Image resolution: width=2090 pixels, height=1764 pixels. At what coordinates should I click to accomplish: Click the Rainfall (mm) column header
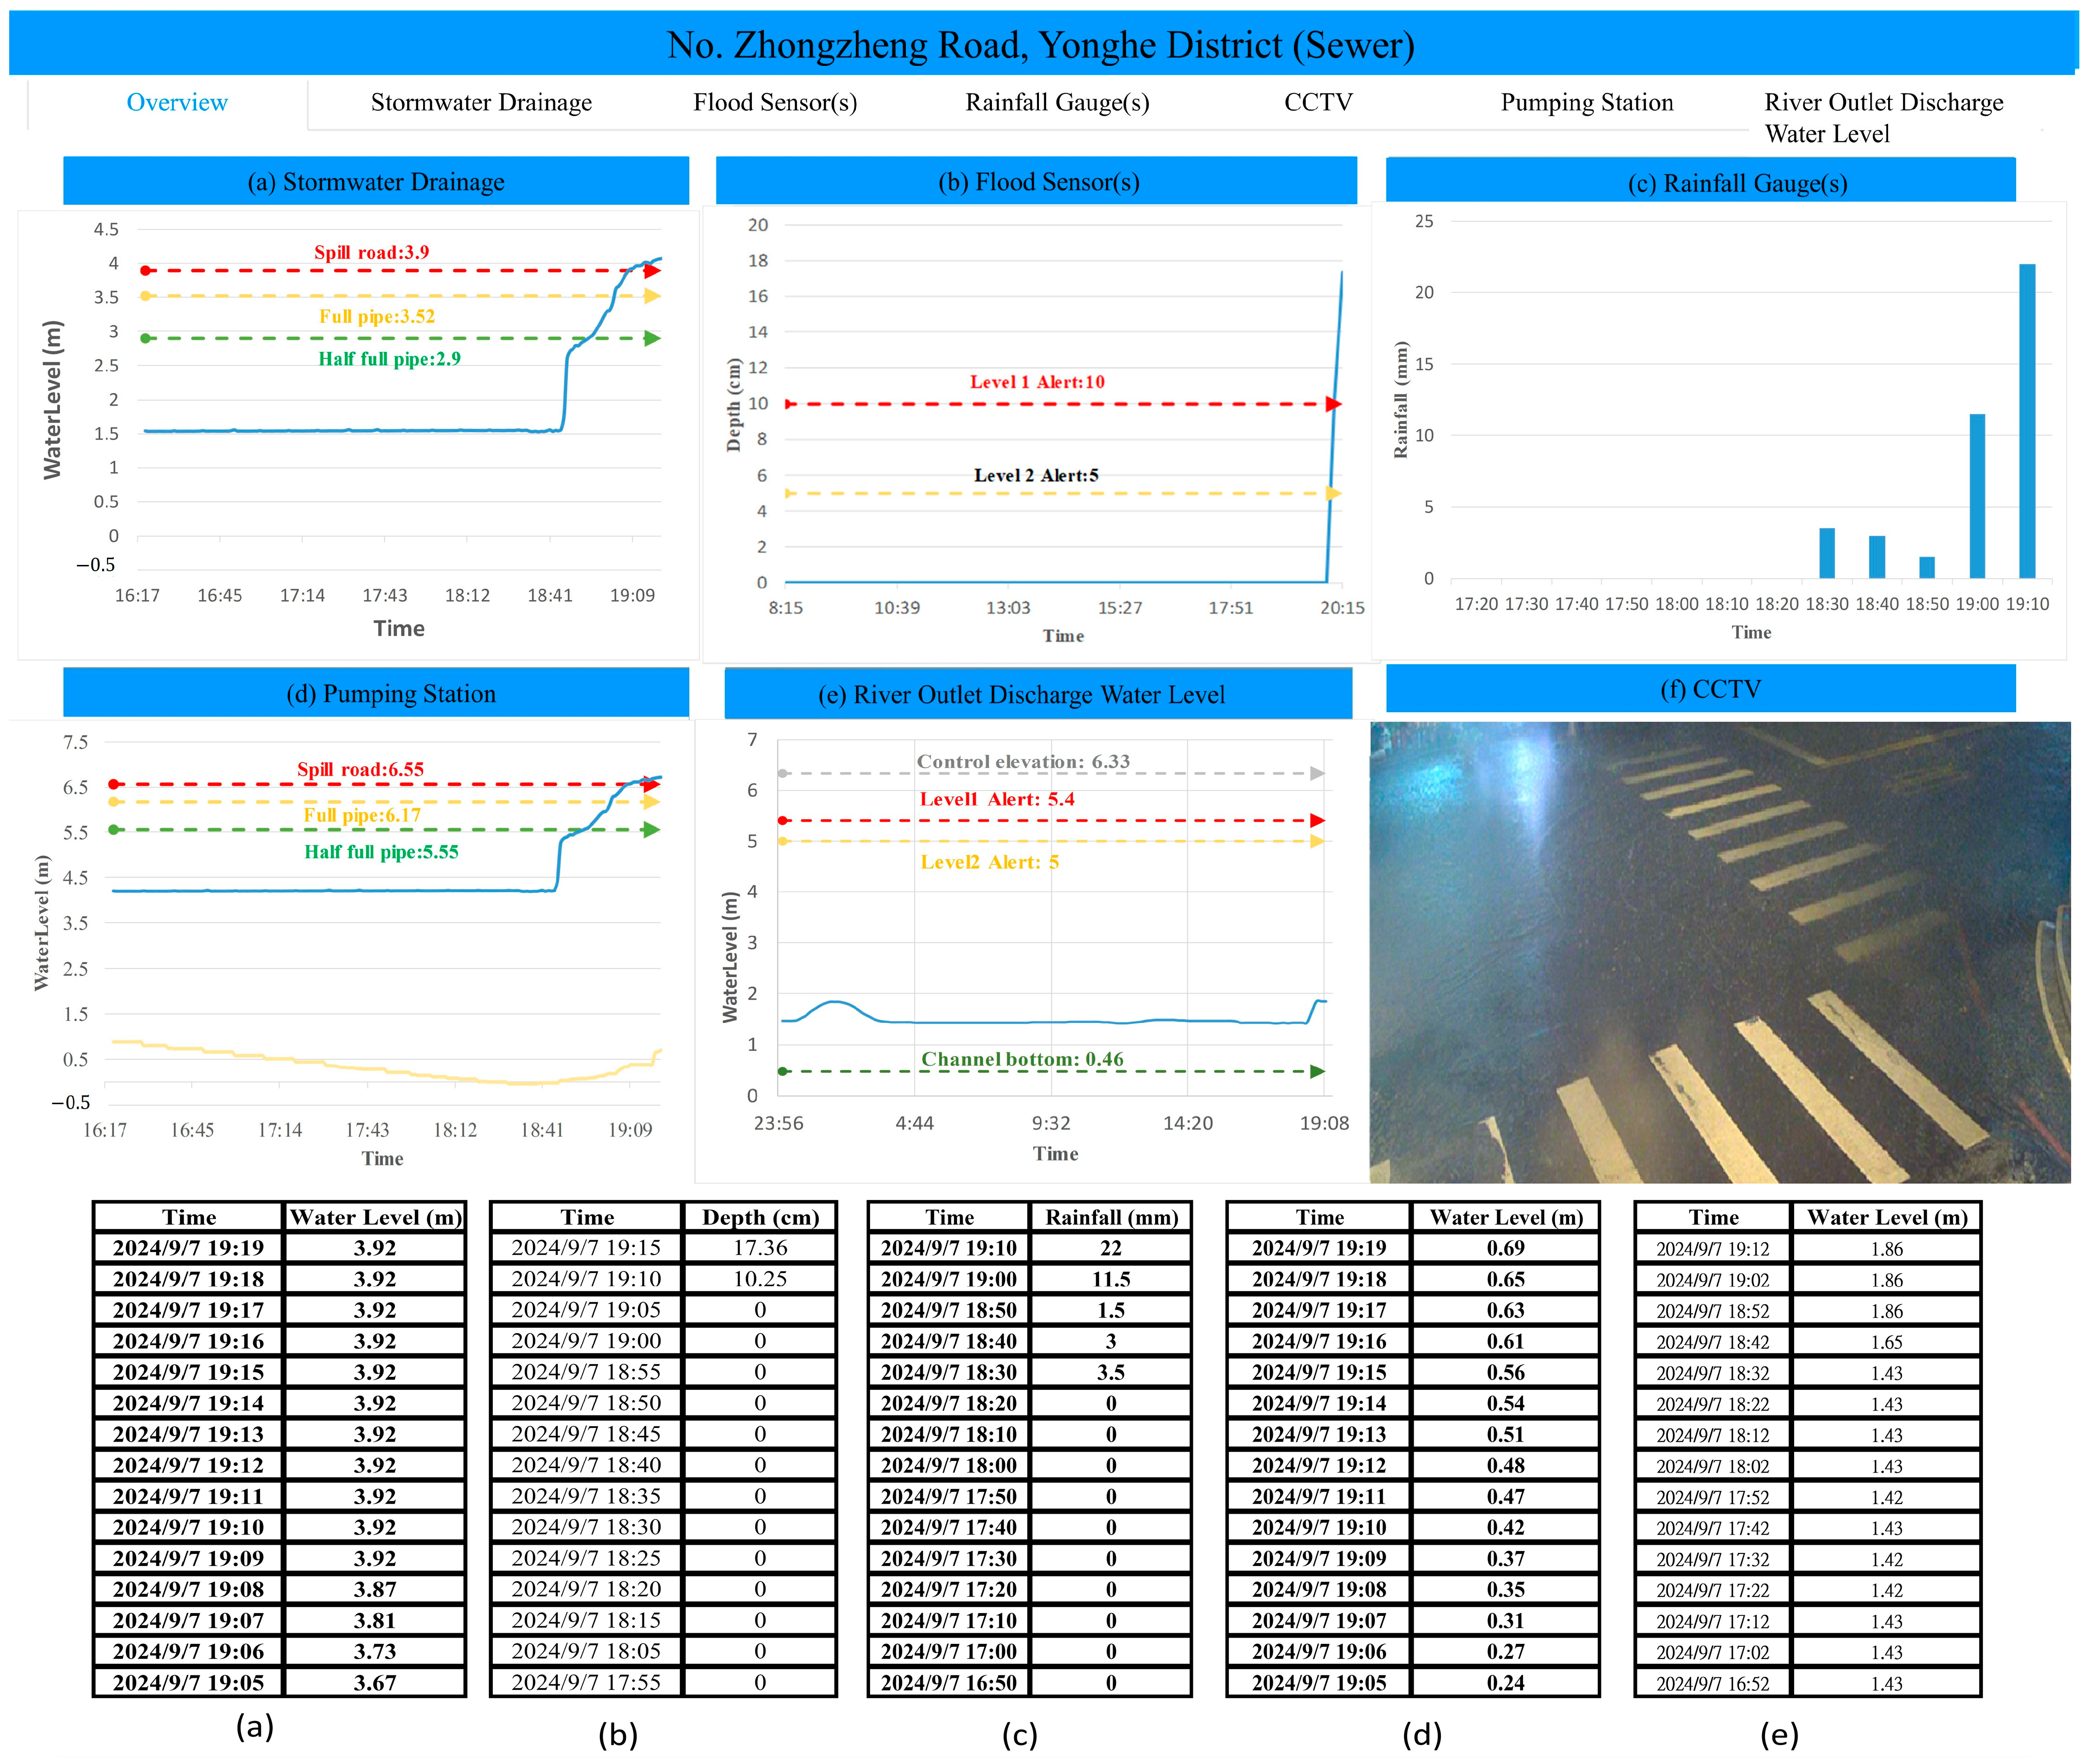(1111, 1217)
